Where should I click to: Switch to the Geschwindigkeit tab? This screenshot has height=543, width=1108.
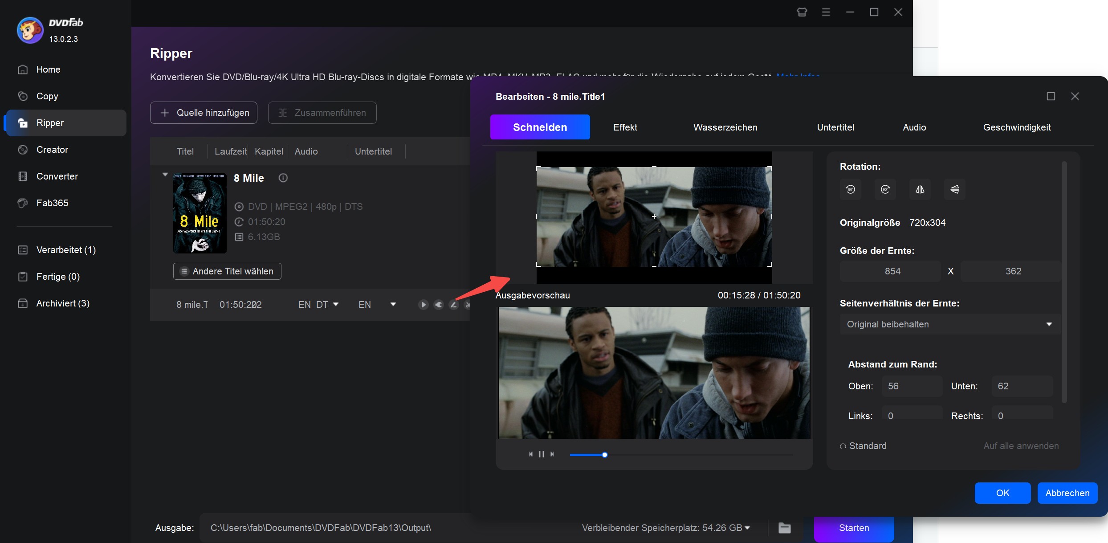click(1017, 127)
